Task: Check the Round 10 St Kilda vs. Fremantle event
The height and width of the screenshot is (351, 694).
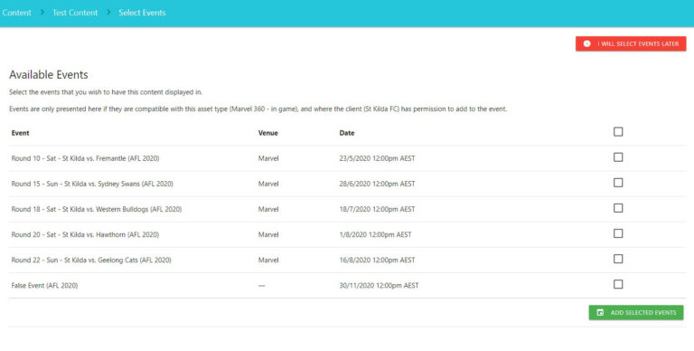Action: click(x=618, y=157)
